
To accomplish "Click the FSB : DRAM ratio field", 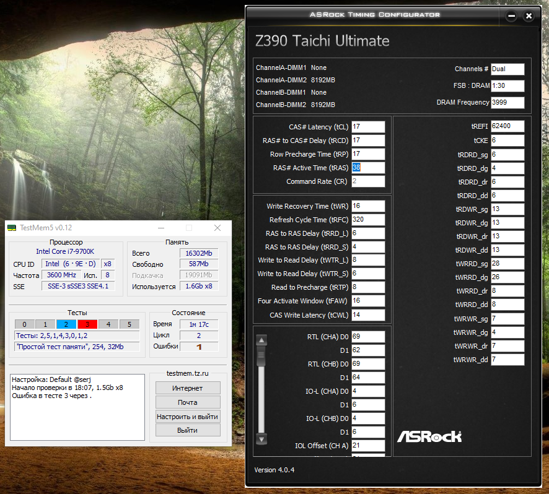I will pos(507,85).
